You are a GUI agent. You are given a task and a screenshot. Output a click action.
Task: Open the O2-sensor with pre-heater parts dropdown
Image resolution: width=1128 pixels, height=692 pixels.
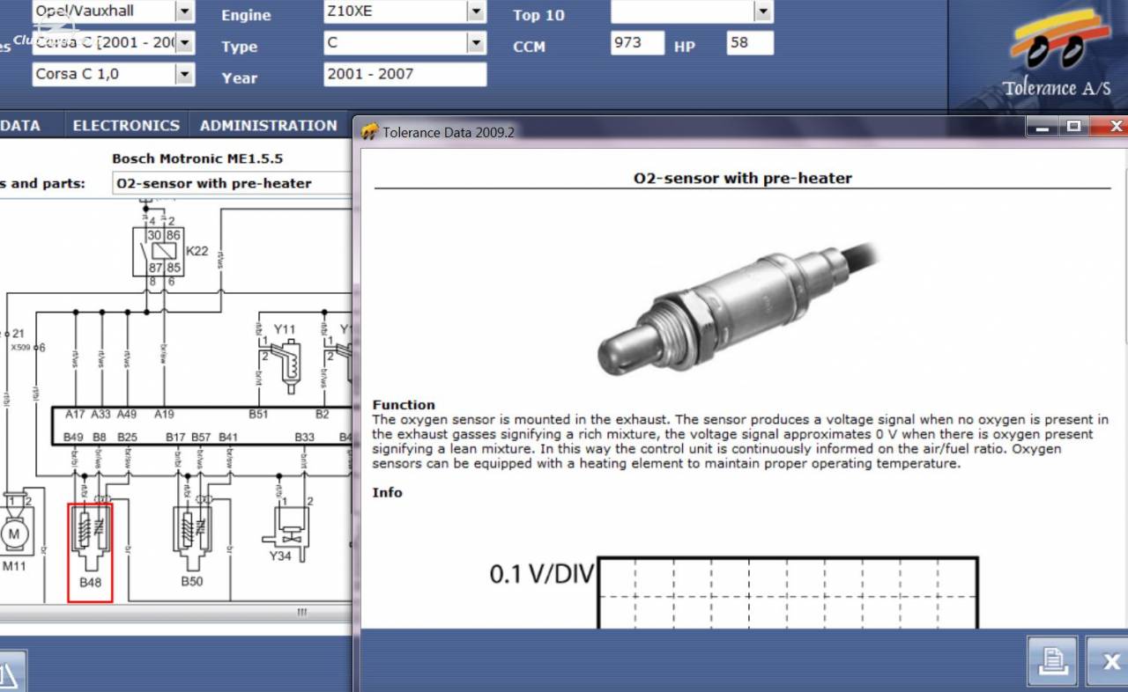pos(233,183)
